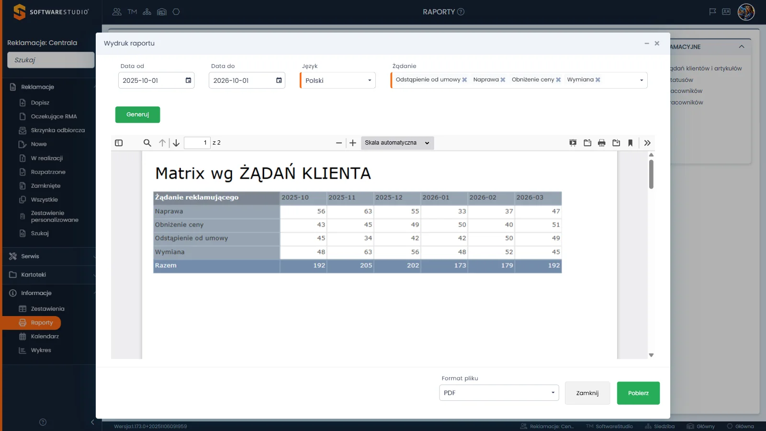Open the find-in-document search tool

[x=147, y=143]
